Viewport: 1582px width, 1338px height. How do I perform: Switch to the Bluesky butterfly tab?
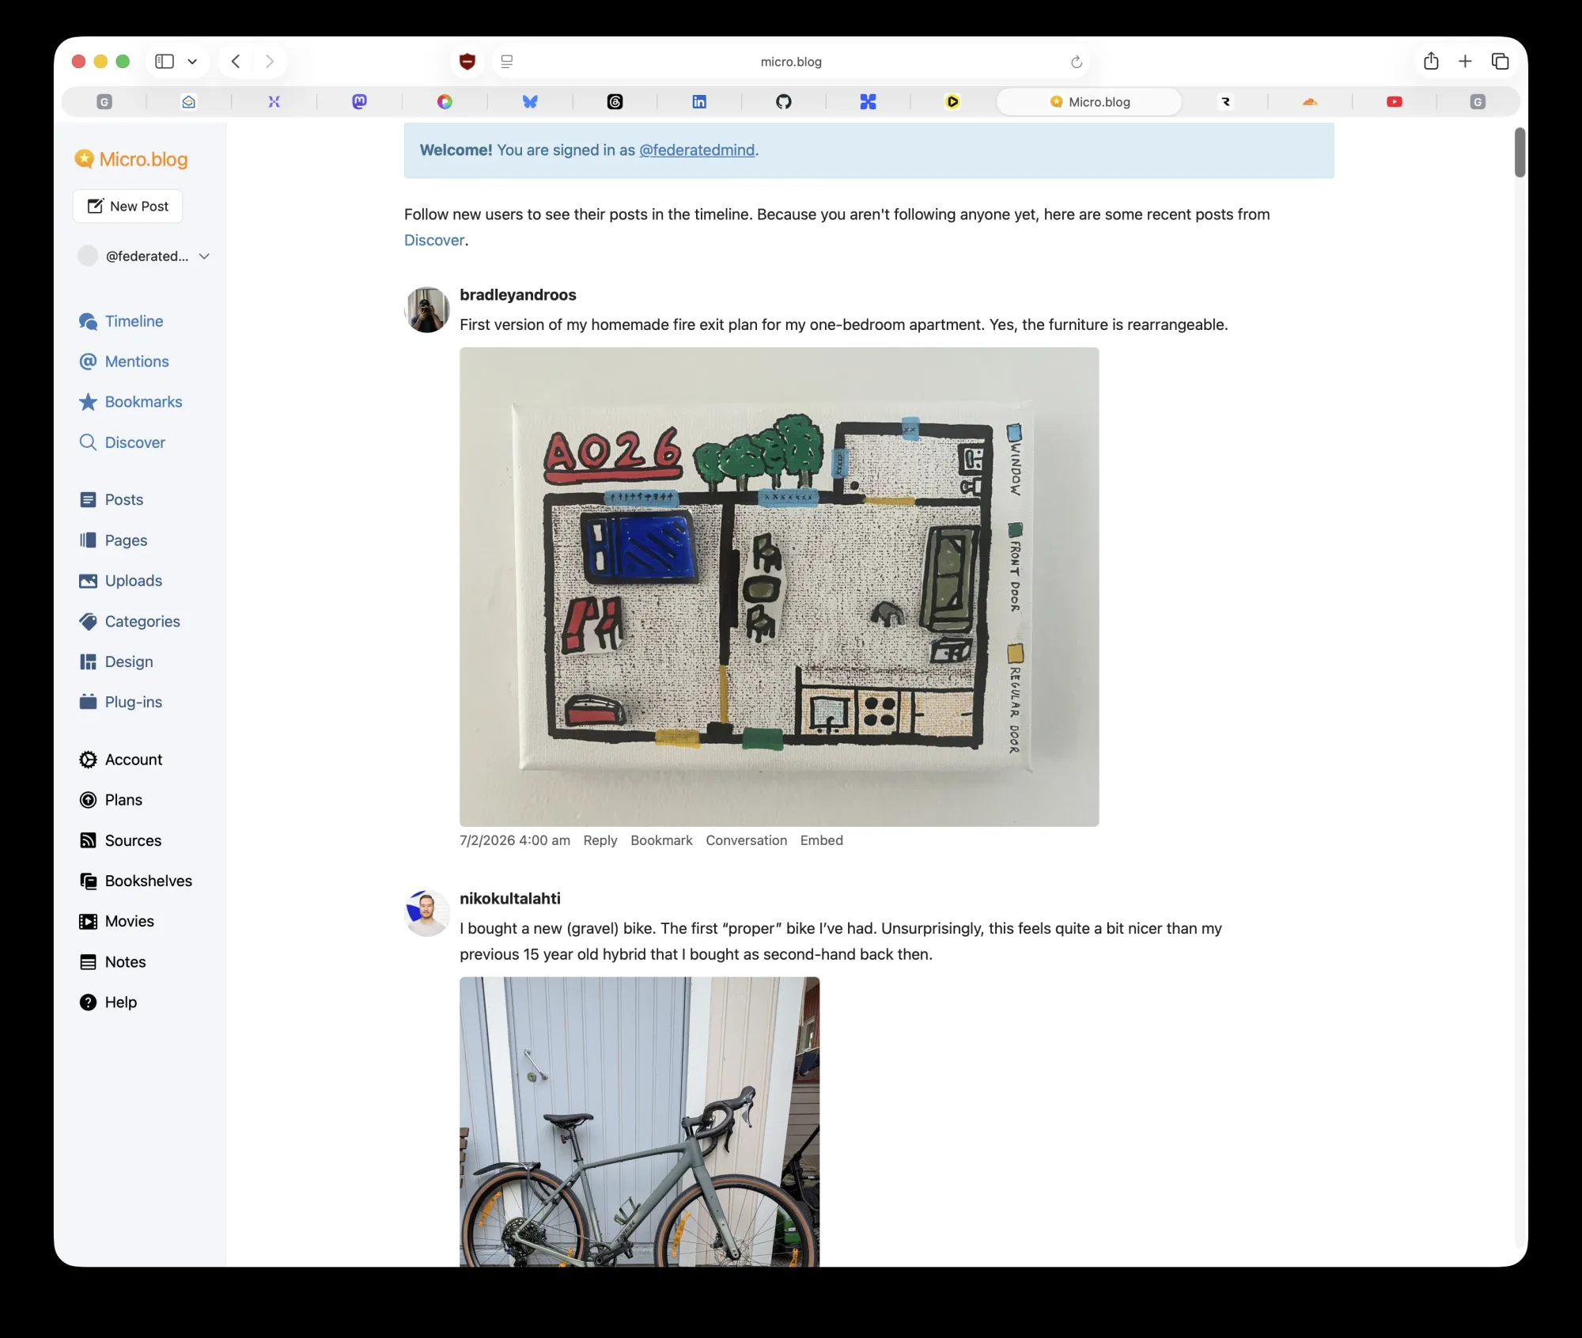530,101
